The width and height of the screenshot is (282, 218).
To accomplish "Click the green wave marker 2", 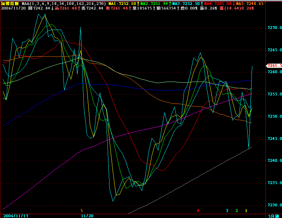I will tap(237, 211).
